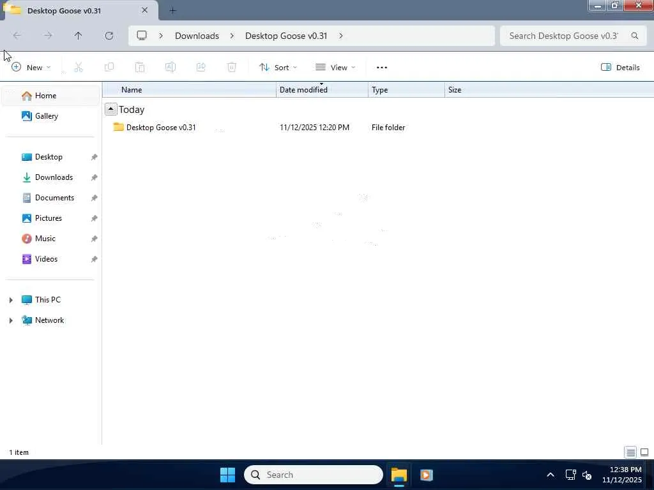The width and height of the screenshot is (654, 490).
Task: Expand chevron after Downloads breadcrumb
Action: pos(232,36)
